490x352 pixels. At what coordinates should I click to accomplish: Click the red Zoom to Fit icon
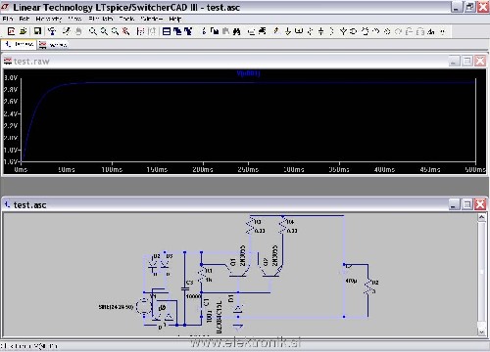pyautogui.click(x=125, y=31)
